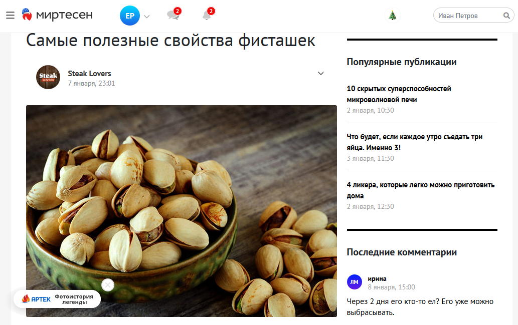
Task: Click the search magnifier icon
Action: tap(506, 16)
